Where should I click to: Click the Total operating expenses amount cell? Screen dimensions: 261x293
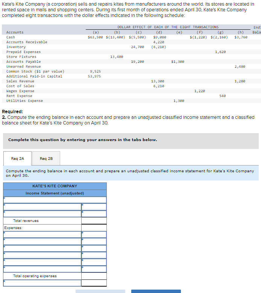click(x=94, y=276)
